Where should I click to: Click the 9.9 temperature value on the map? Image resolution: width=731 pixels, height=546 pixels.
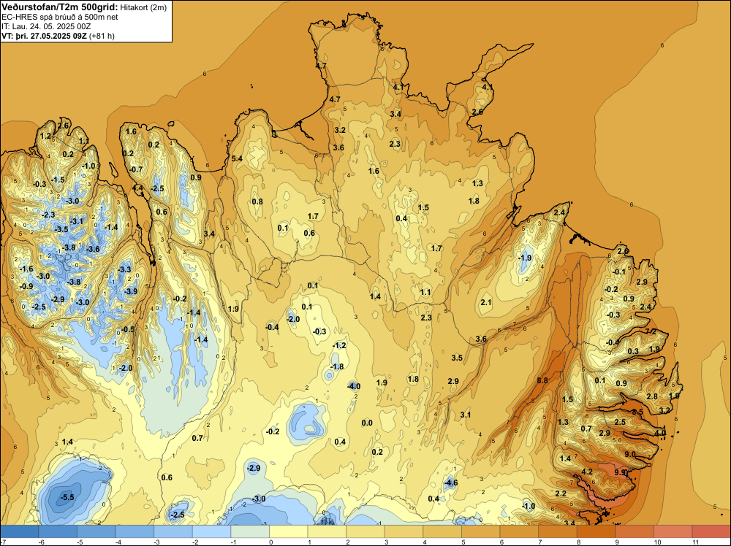coord(620,472)
